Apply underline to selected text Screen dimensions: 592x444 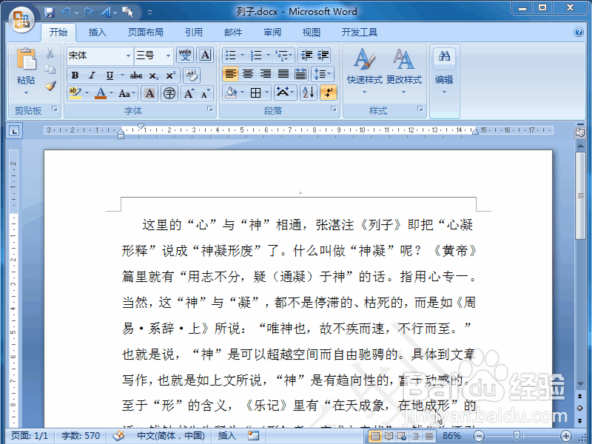pos(109,75)
